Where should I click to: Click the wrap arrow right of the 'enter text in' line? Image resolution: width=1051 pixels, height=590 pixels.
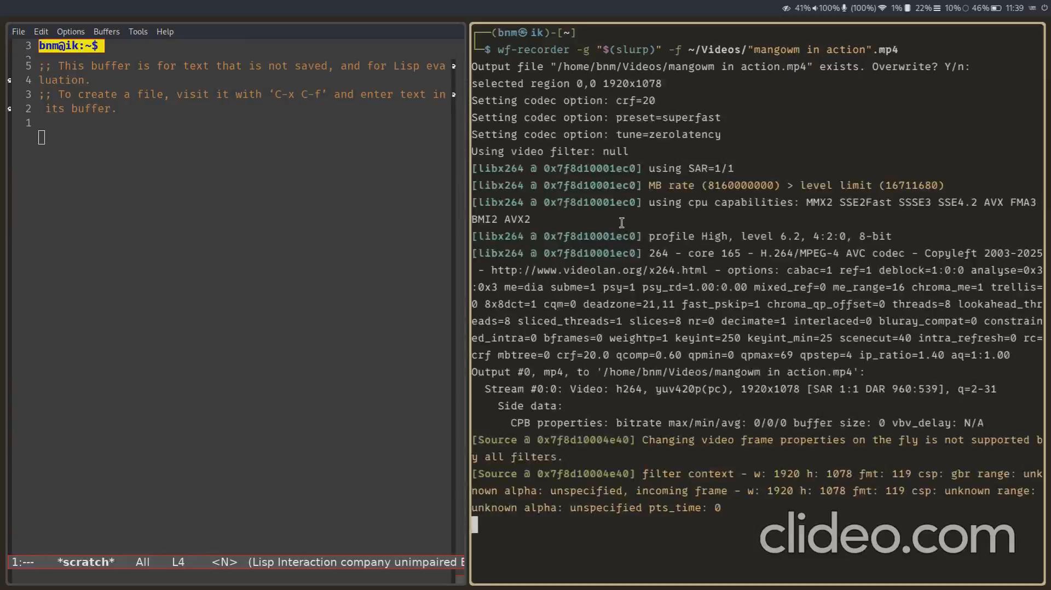click(x=454, y=95)
